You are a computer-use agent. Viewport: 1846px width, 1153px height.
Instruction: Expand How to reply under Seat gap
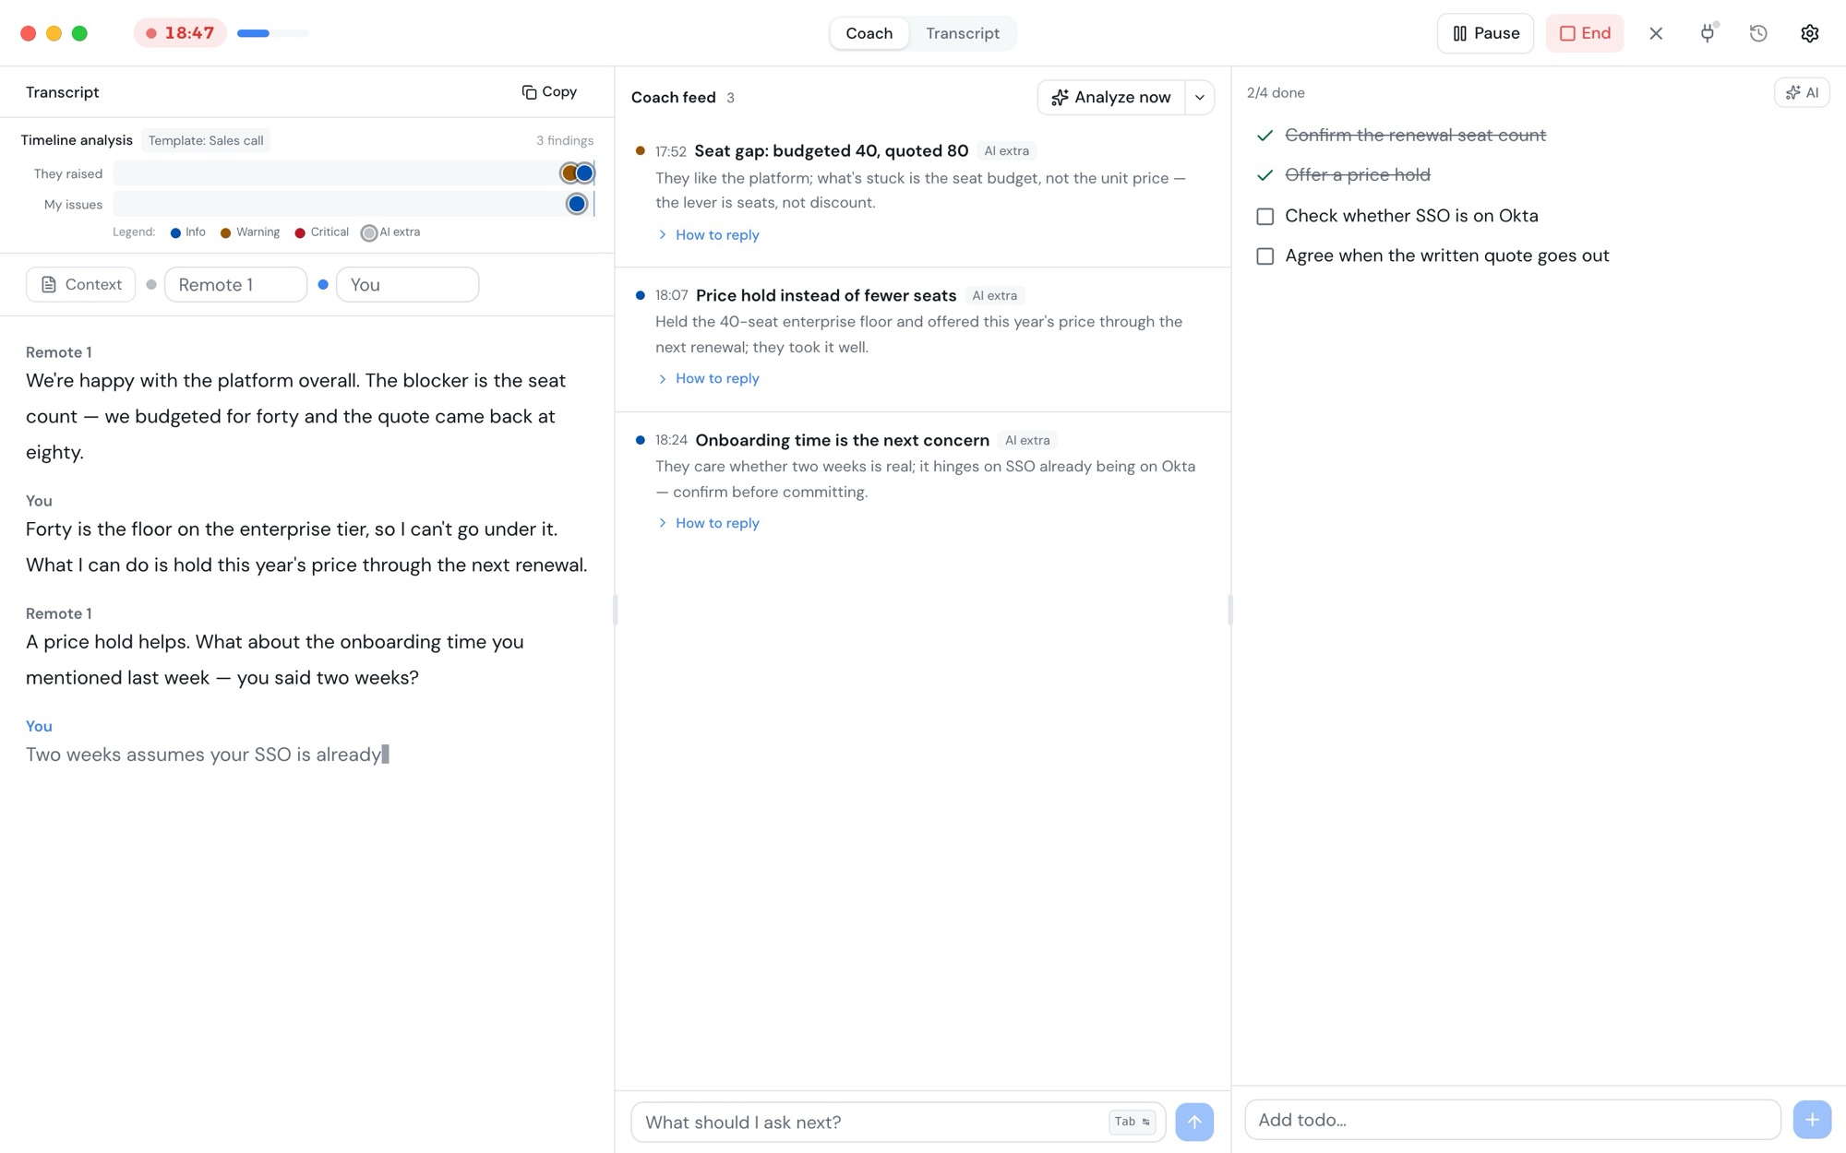[x=708, y=234]
